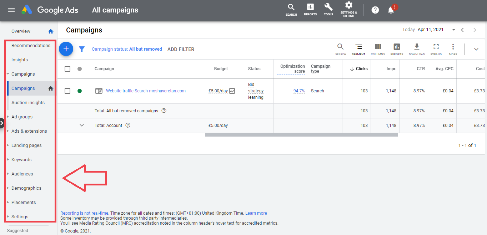Open the Segment tool
The width and height of the screenshot is (487, 235).
(358, 49)
